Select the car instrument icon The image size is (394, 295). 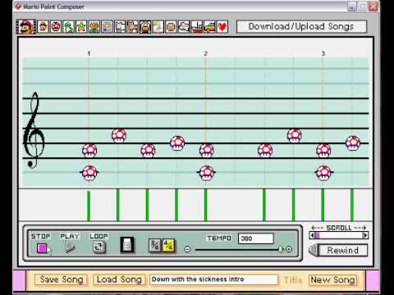click(209, 27)
